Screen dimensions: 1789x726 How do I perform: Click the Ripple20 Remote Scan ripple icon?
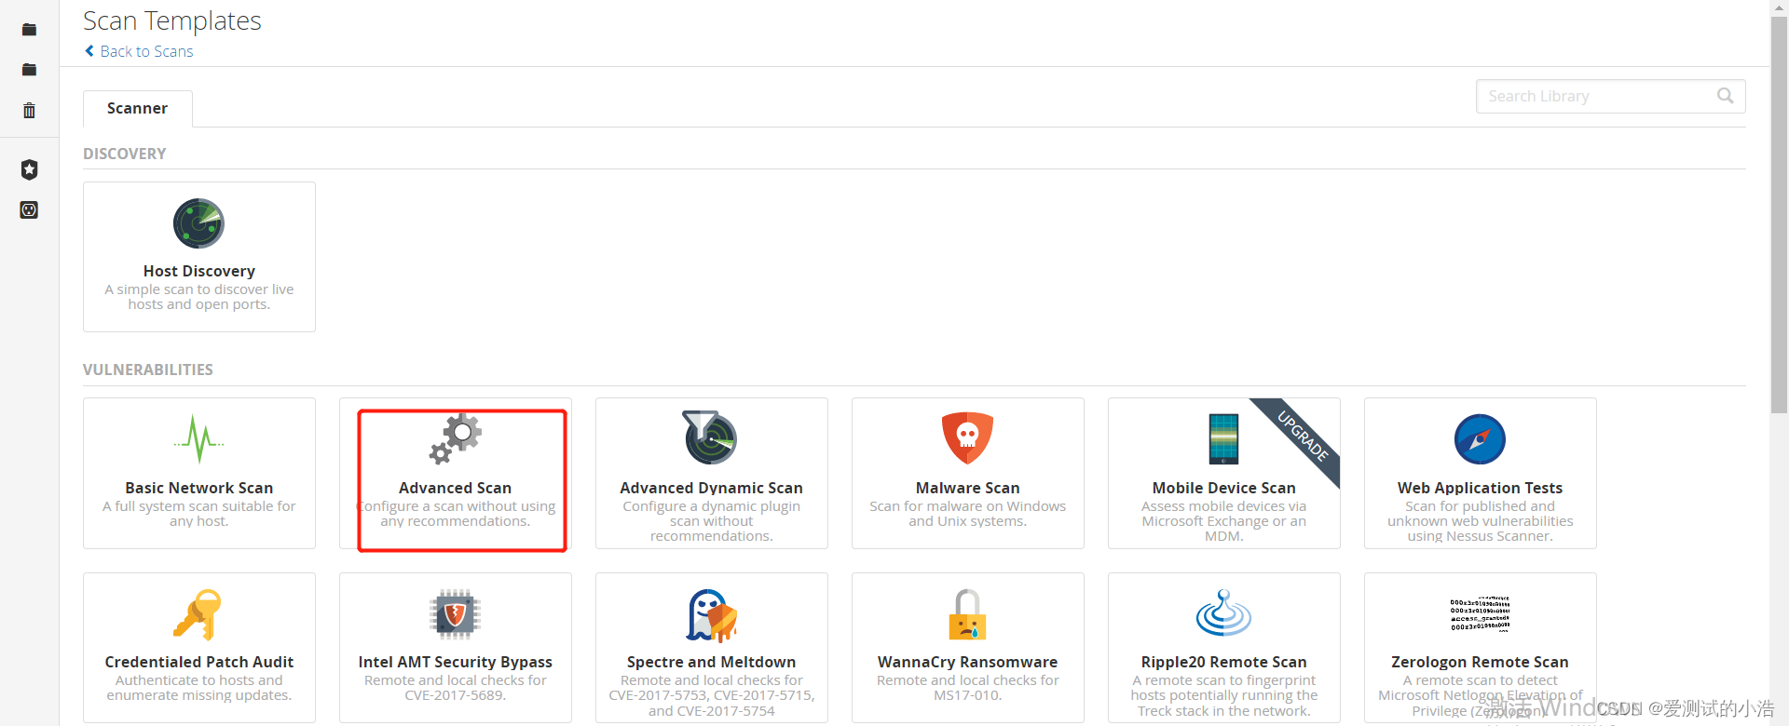coord(1223,612)
